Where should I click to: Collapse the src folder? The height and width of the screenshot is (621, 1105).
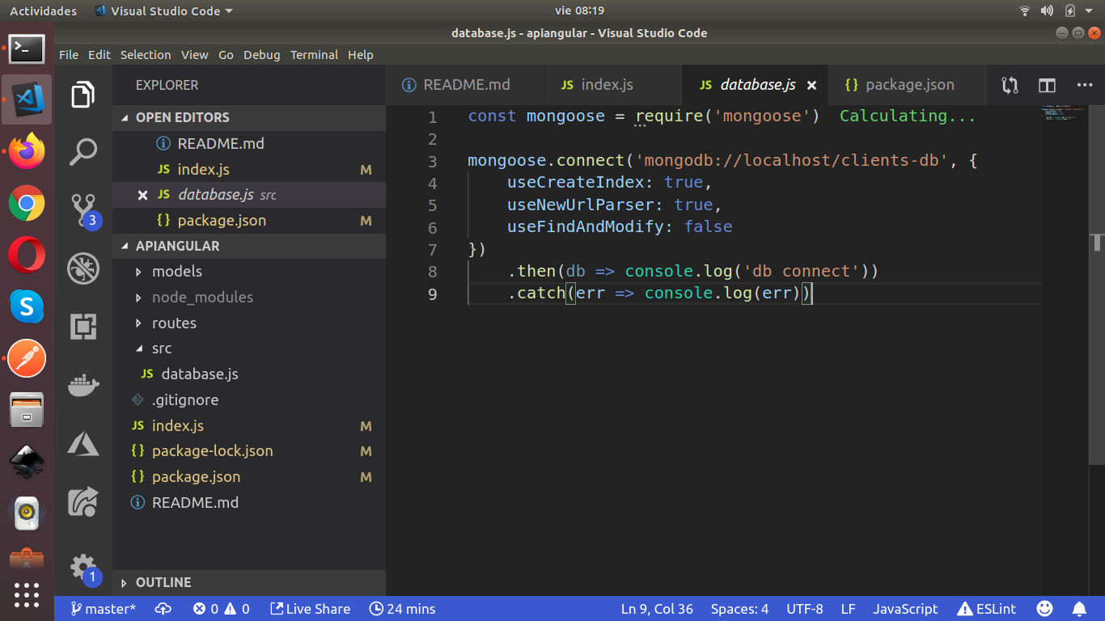[x=249, y=349]
